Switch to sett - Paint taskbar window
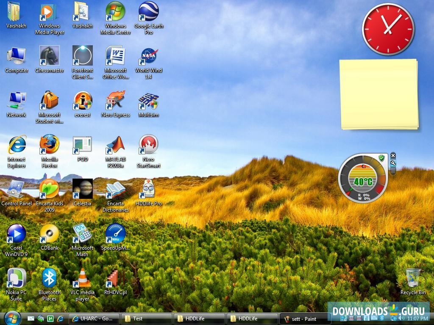 305,319
